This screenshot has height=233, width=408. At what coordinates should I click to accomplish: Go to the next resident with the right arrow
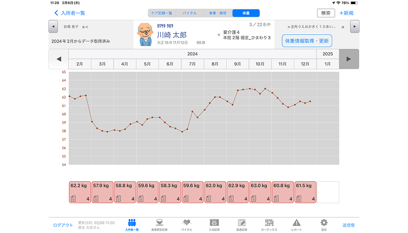pyautogui.click(x=354, y=27)
